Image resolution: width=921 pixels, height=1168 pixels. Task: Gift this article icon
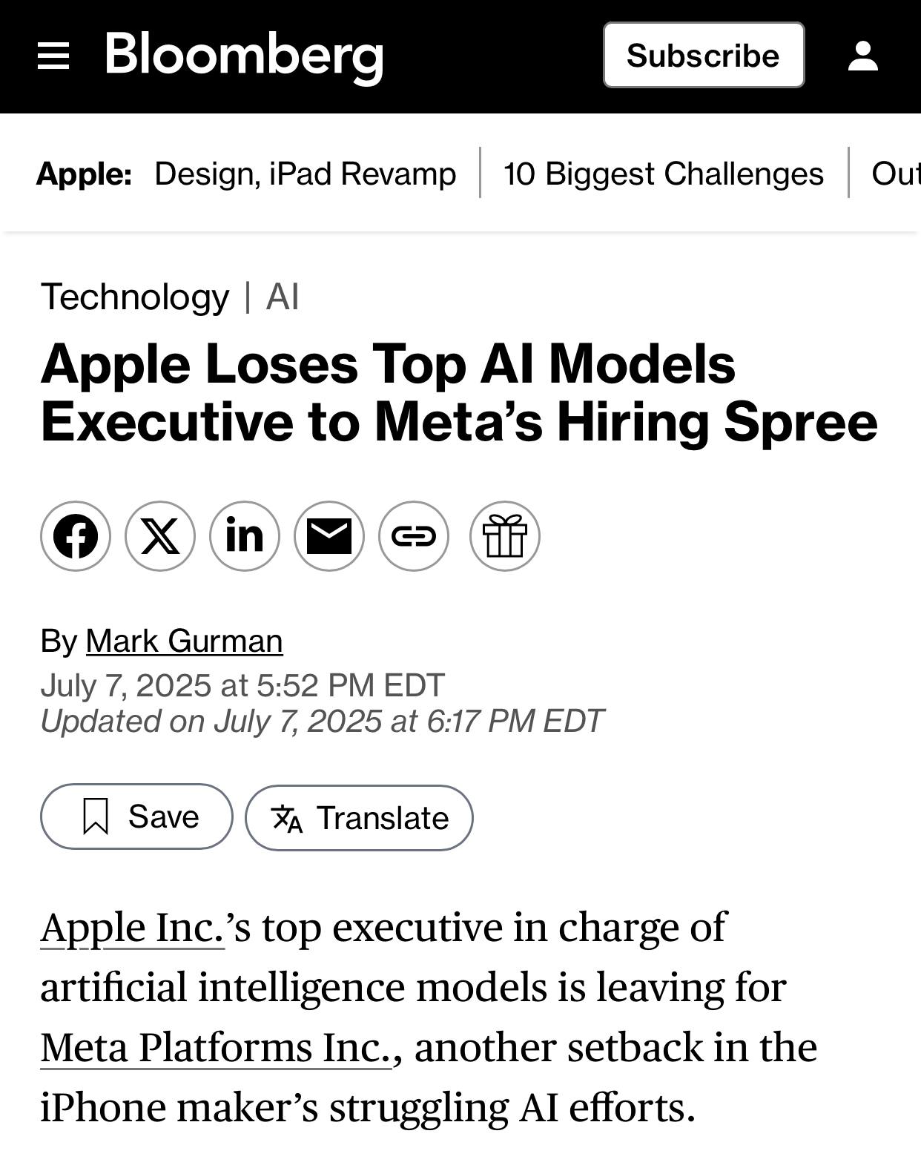point(505,536)
